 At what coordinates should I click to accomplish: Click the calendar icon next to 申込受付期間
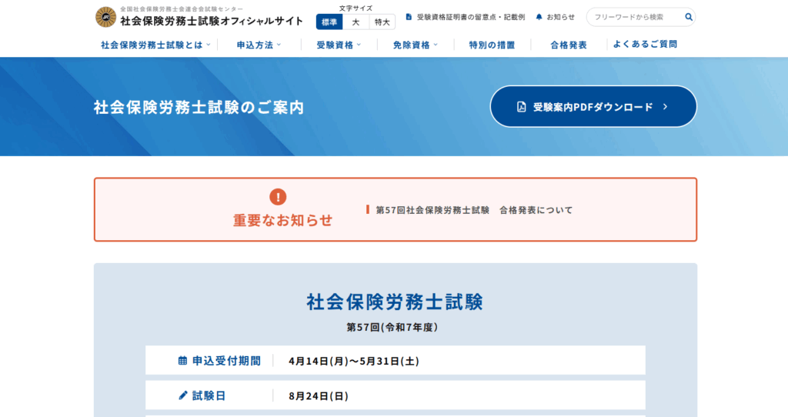coord(182,361)
